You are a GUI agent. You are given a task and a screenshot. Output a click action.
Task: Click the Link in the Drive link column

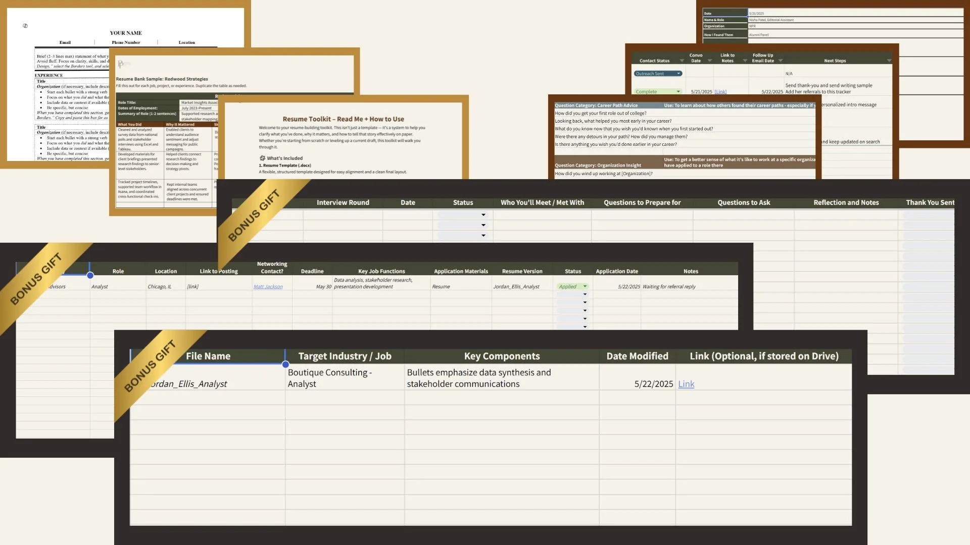pyautogui.click(x=686, y=384)
